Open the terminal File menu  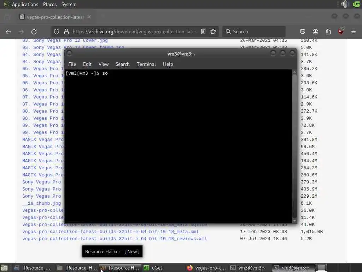pos(72,64)
